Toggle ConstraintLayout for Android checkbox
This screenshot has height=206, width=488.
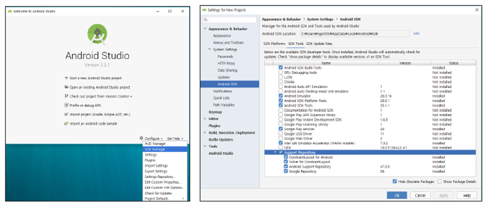point(286,157)
